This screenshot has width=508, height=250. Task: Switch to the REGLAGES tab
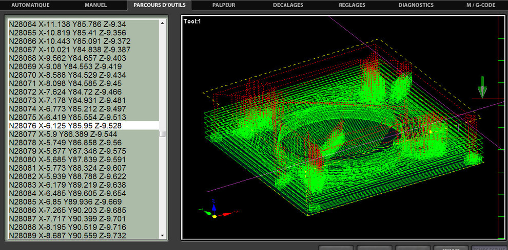(352, 5)
